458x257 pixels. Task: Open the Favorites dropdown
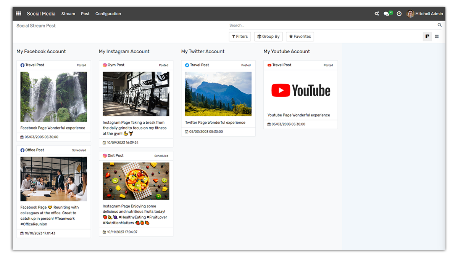300,36
